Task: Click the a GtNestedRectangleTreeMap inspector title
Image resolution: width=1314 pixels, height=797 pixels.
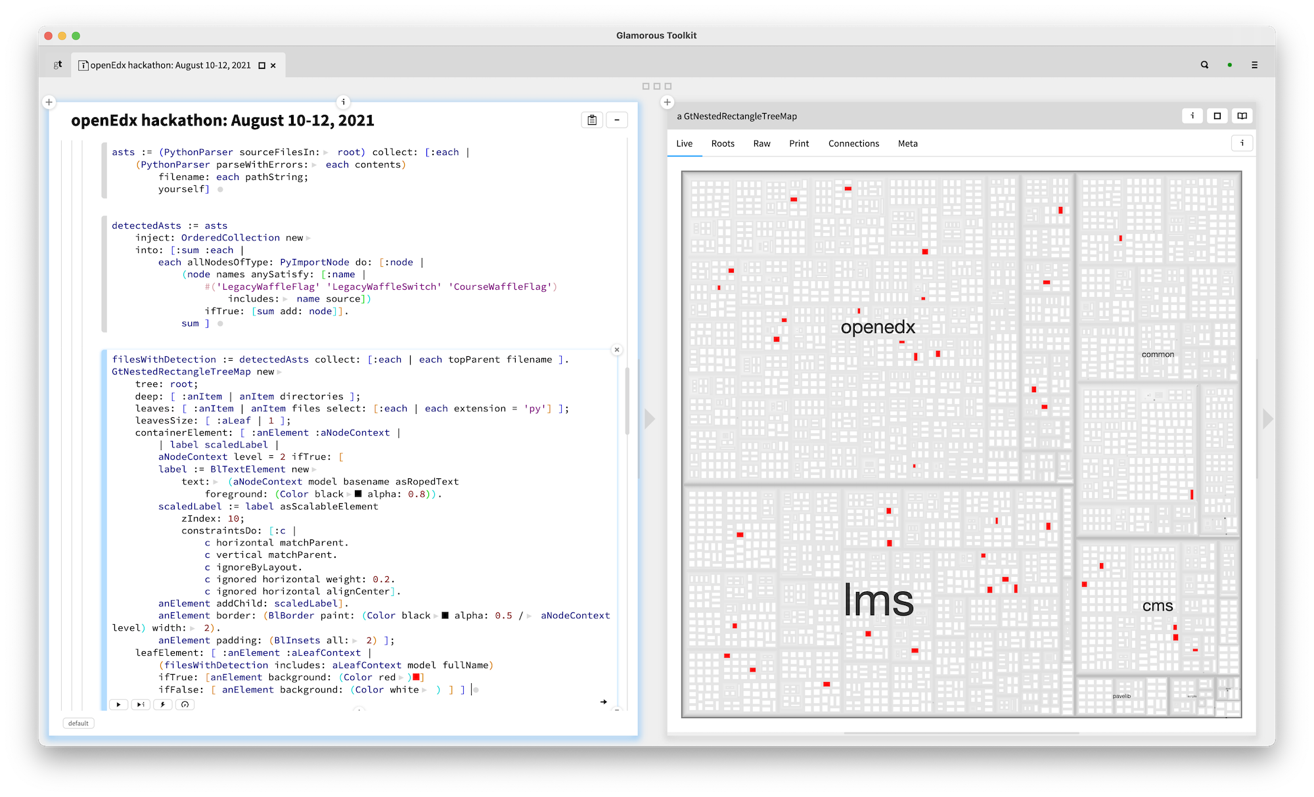Action: tap(736, 116)
